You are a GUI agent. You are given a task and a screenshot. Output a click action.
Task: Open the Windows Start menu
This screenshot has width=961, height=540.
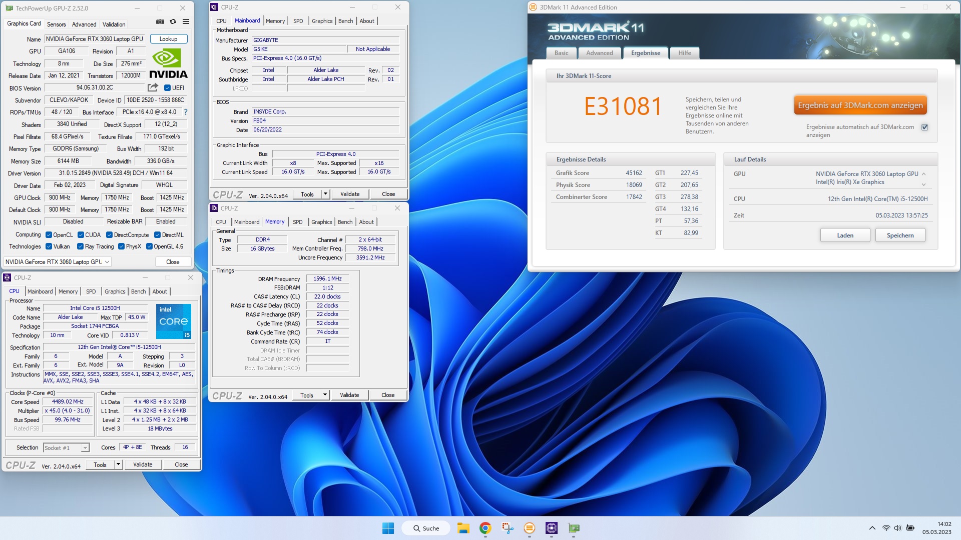pos(388,528)
